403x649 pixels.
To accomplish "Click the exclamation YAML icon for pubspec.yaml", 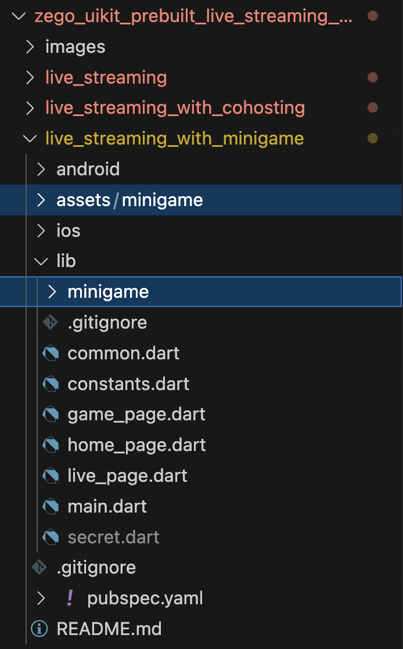I will pos(71,598).
